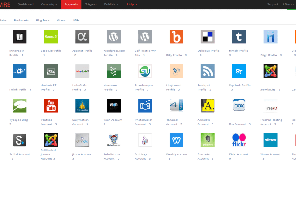This screenshot has width=296, height=197.
Task: Select the App.net alpha icon
Action: (x=83, y=37)
